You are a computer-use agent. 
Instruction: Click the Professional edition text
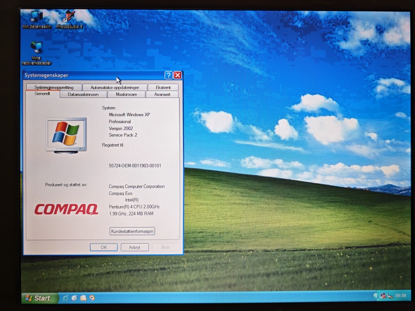[120, 121]
